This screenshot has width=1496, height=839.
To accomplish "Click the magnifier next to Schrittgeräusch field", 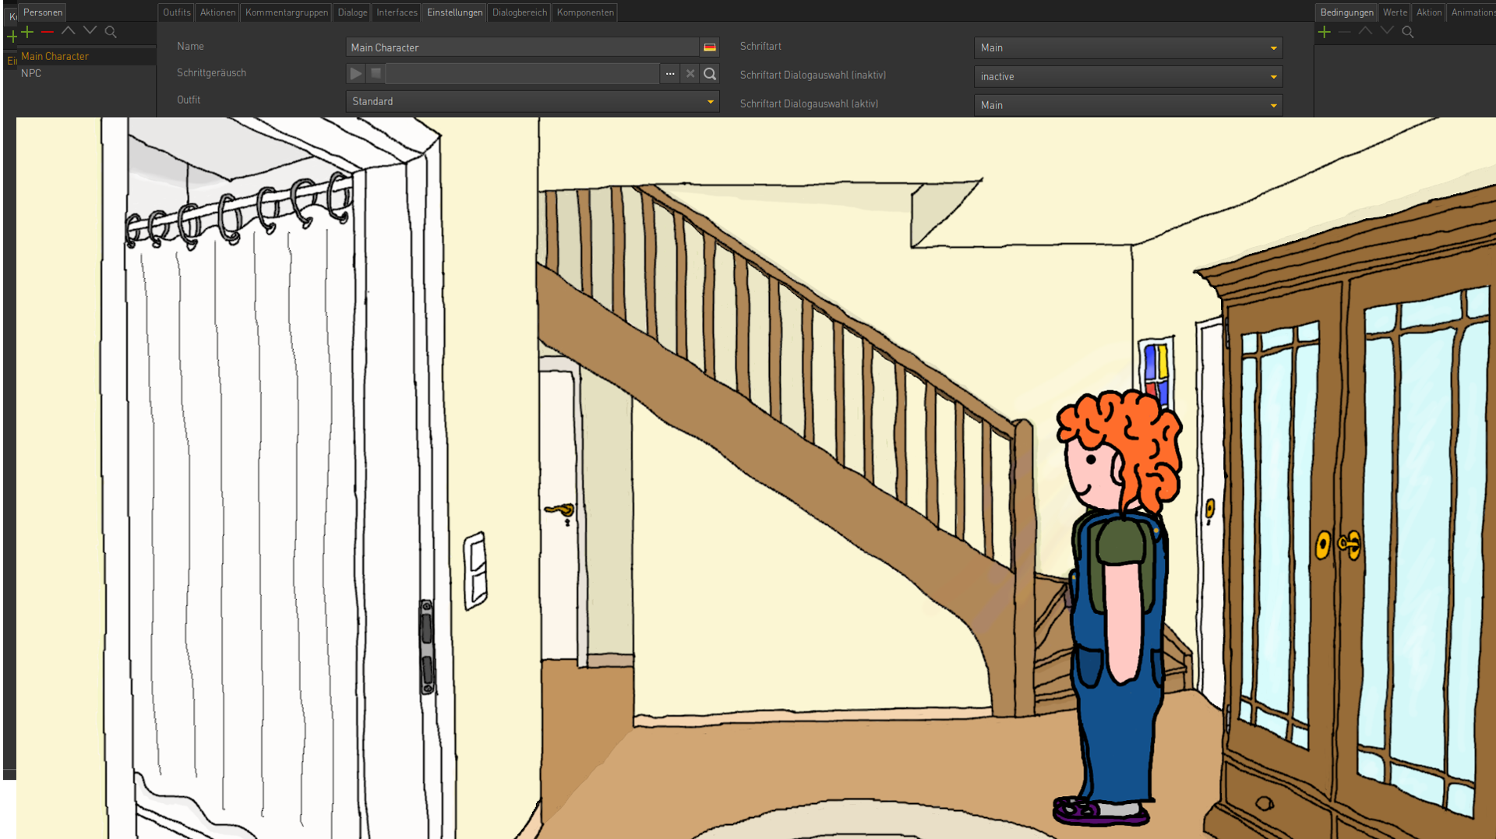I will 710,74.
